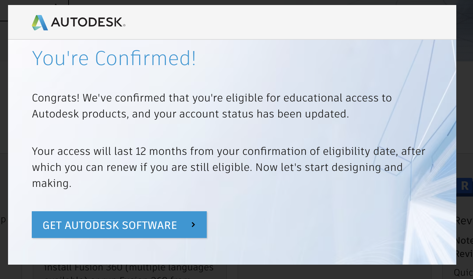
Task: Click the dark overlay above the dialog header
Action: click(234, 2)
